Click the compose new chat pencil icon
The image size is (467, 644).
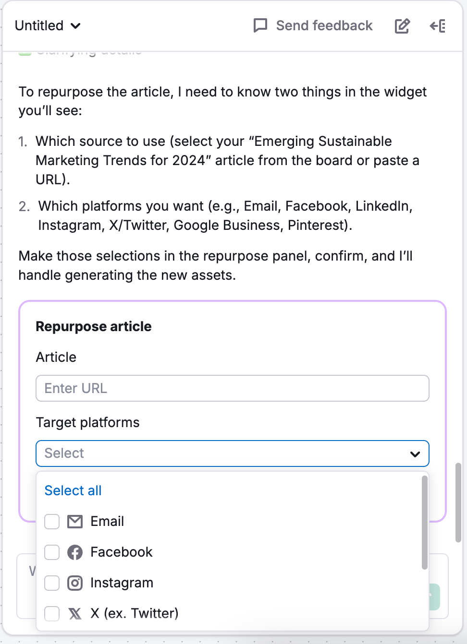tap(402, 26)
